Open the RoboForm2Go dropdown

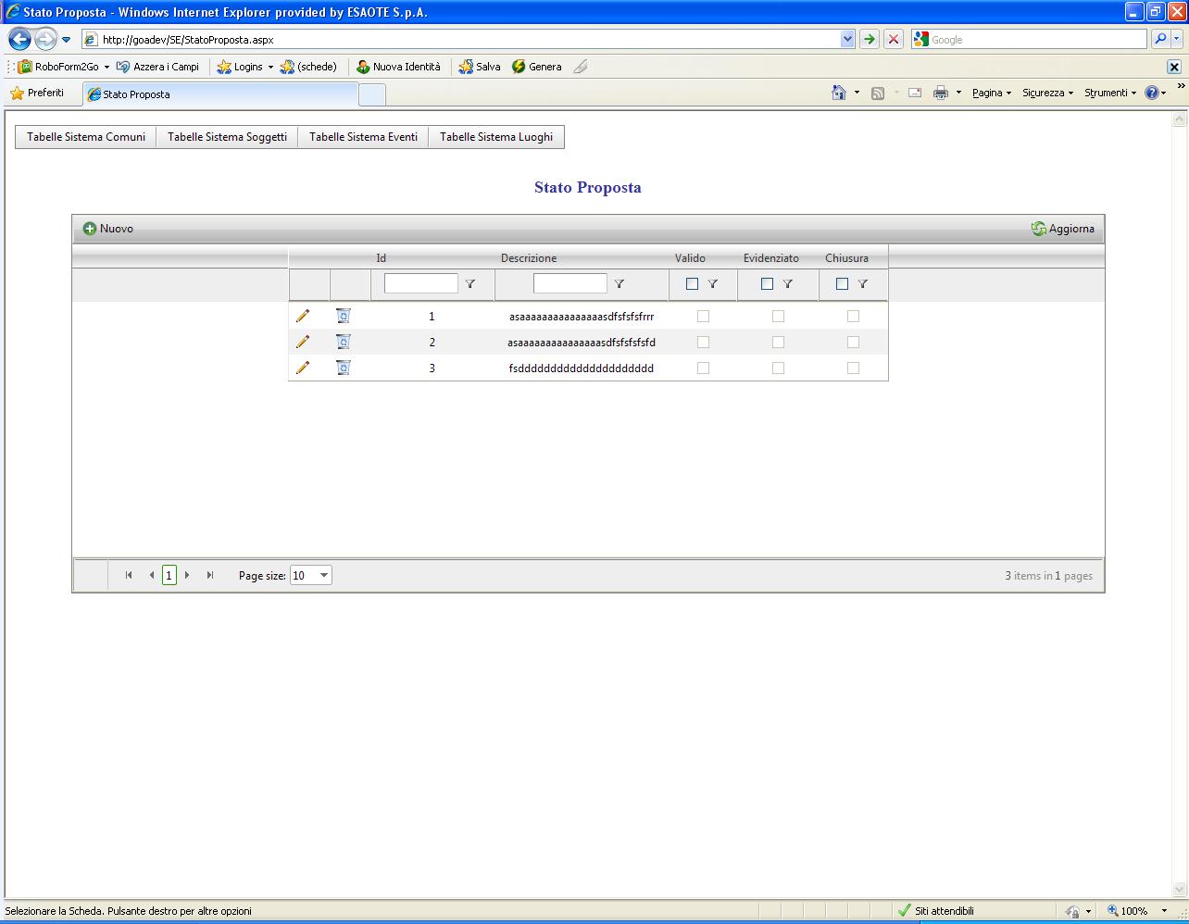click(x=106, y=67)
